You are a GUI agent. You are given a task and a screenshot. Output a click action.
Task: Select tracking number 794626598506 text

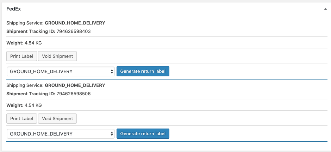(74, 94)
